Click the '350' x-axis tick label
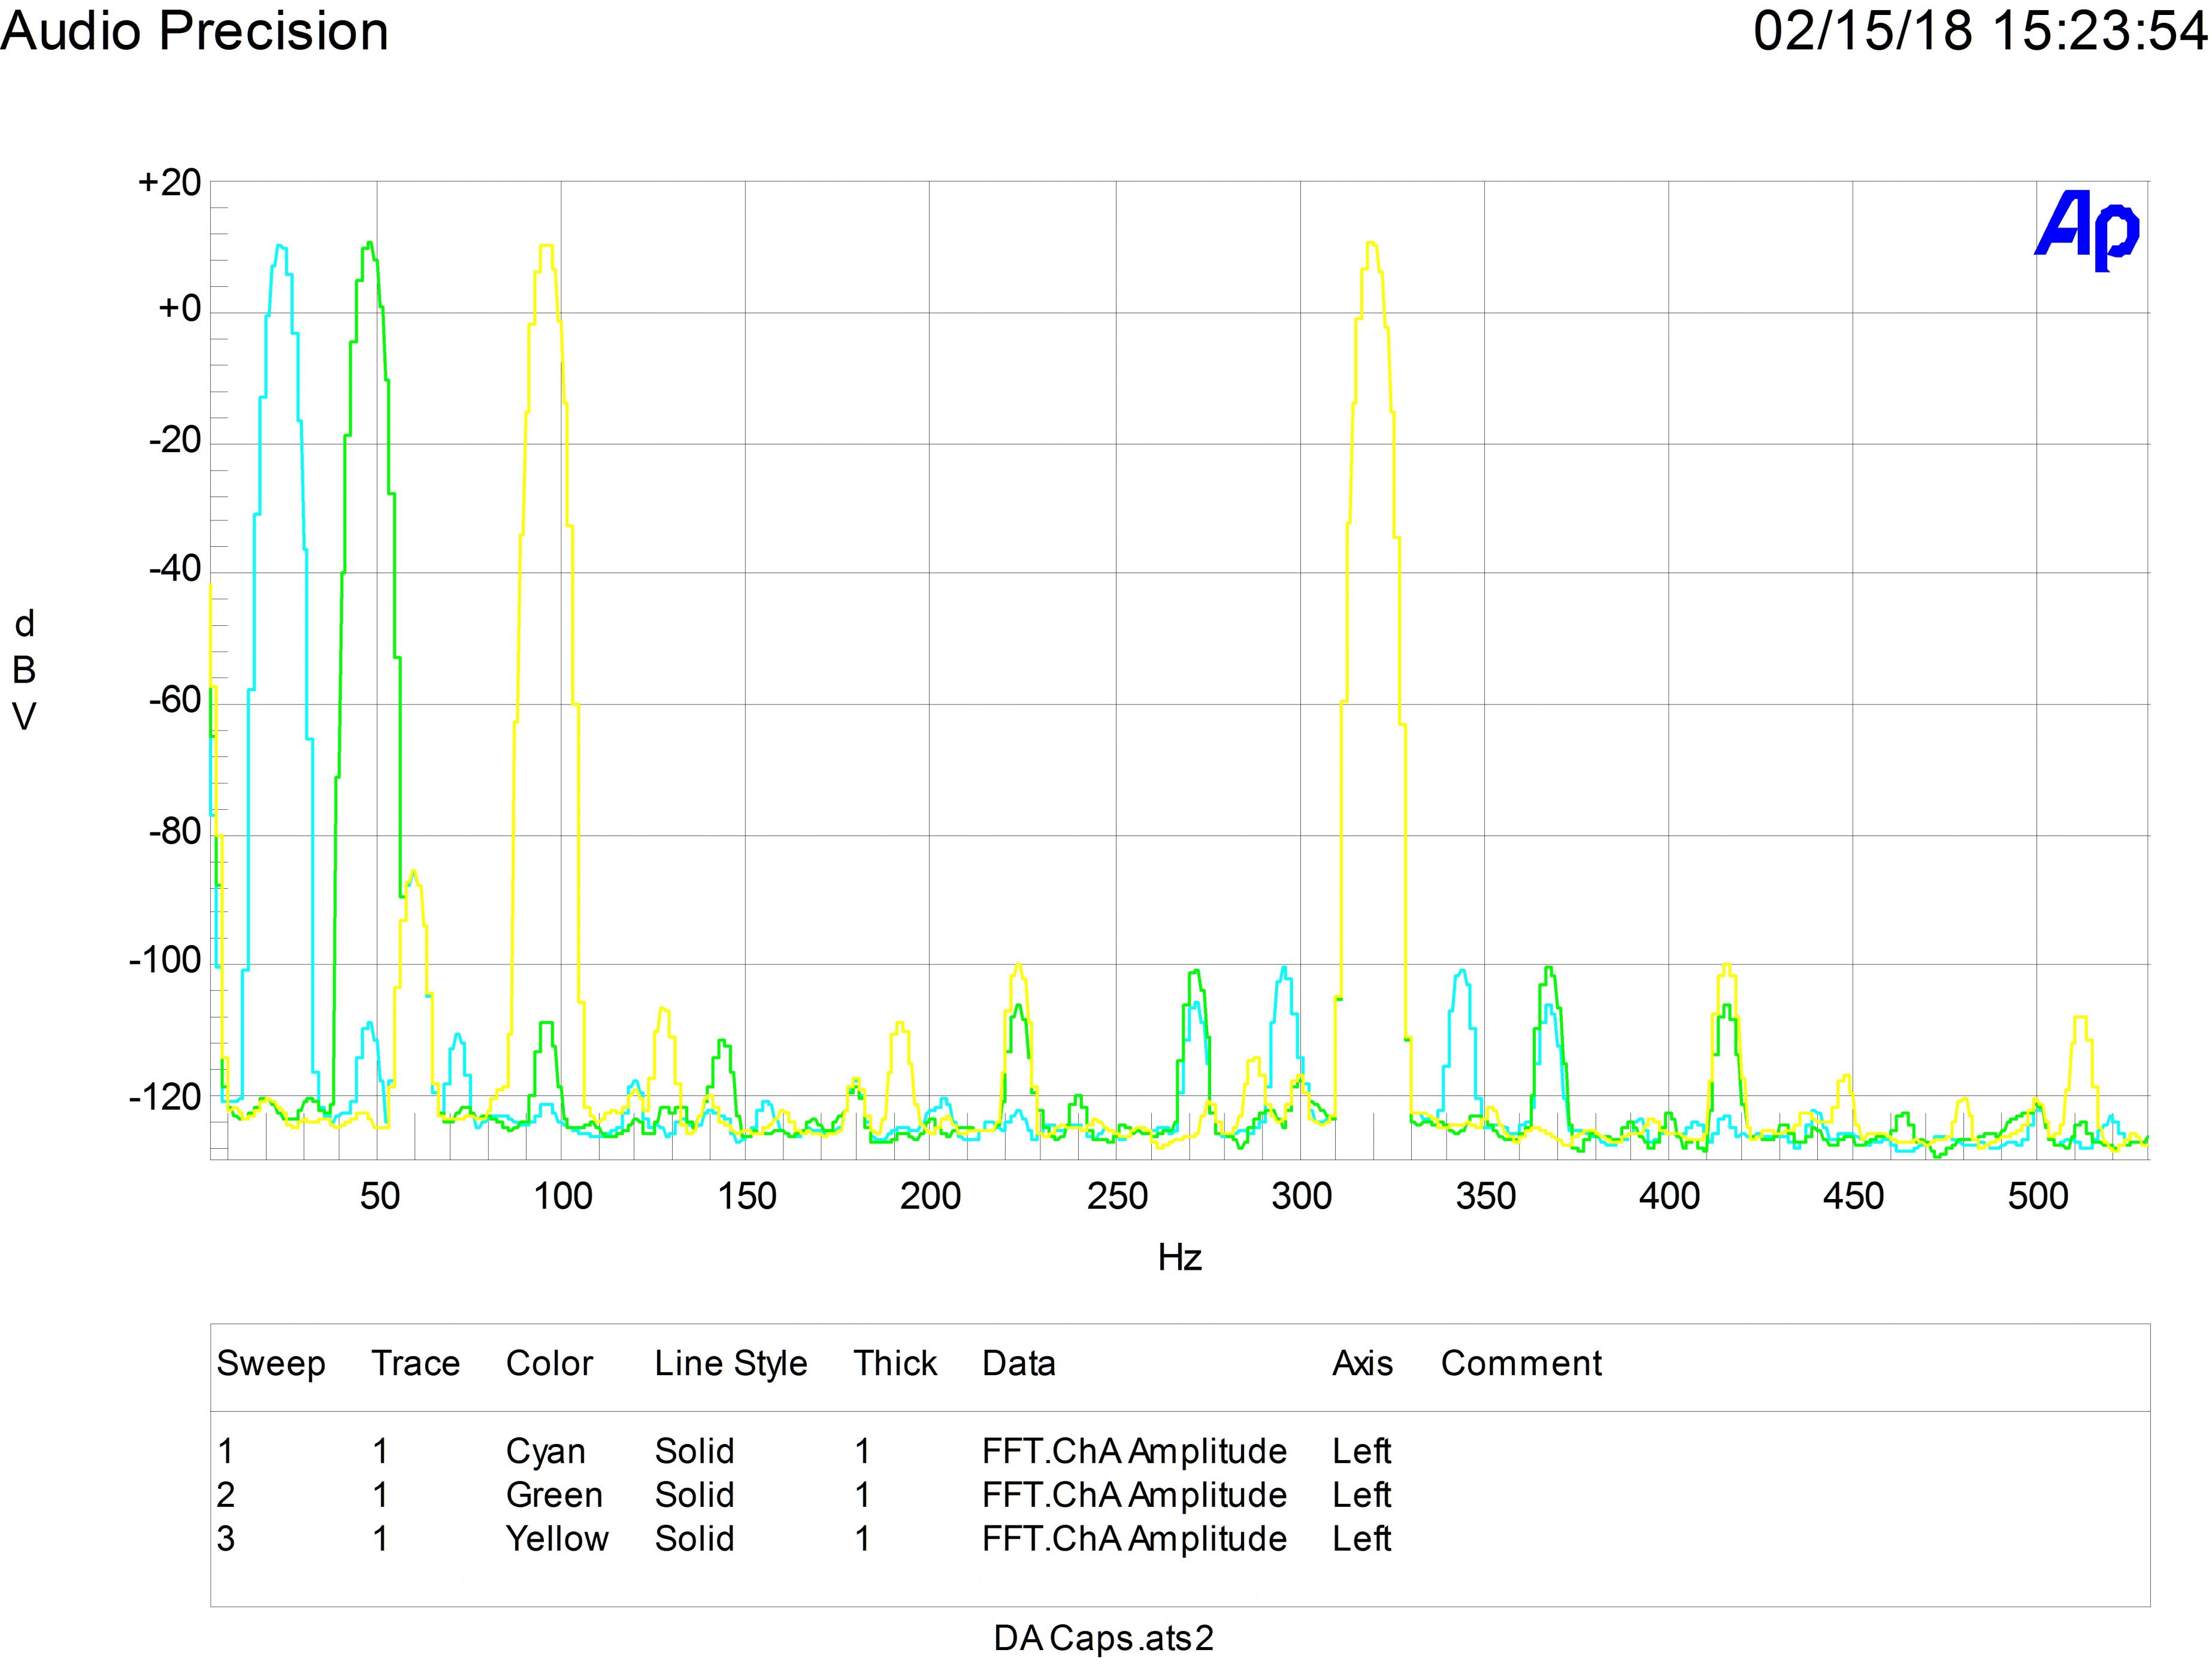Screen dimensions: 2212x1677 pyautogui.click(x=1486, y=1196)
